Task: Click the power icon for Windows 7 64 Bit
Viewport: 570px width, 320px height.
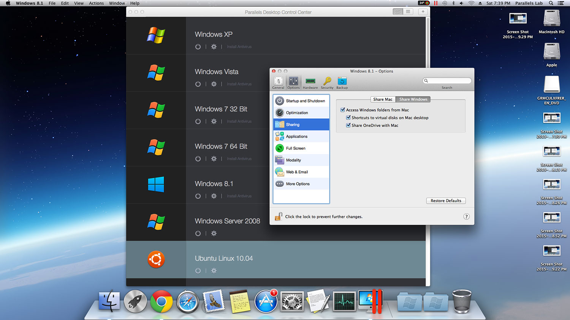Action: click(198, 158)
